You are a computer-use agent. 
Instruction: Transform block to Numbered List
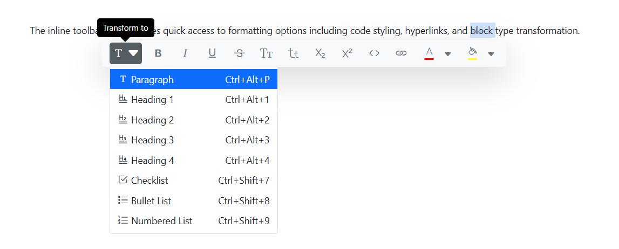[x=193, y=220]
